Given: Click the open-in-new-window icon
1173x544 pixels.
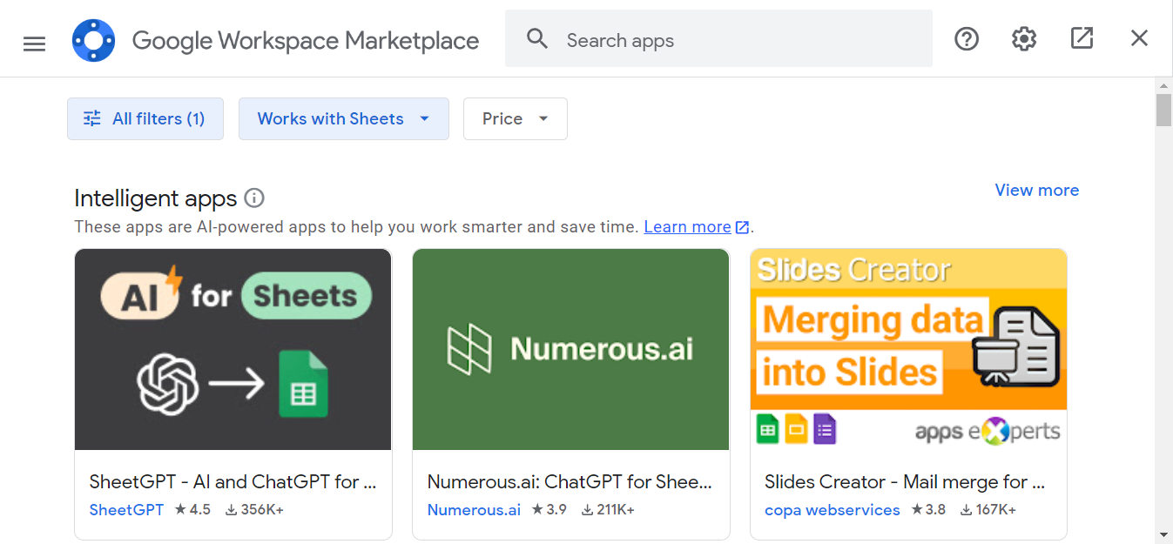Looking at the screenshot, I should pos(1082,38).
